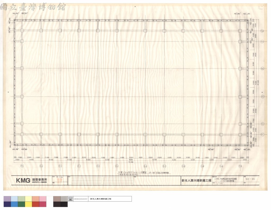This screenshot has width=271, height=210.
Task: Click the museum building icon in catalog label
Action: 70,199
